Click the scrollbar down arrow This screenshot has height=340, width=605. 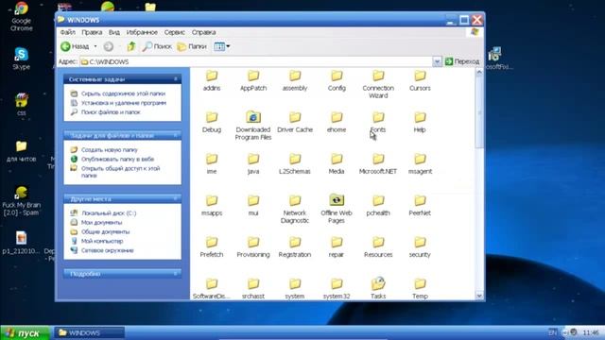tap(479, 296)
